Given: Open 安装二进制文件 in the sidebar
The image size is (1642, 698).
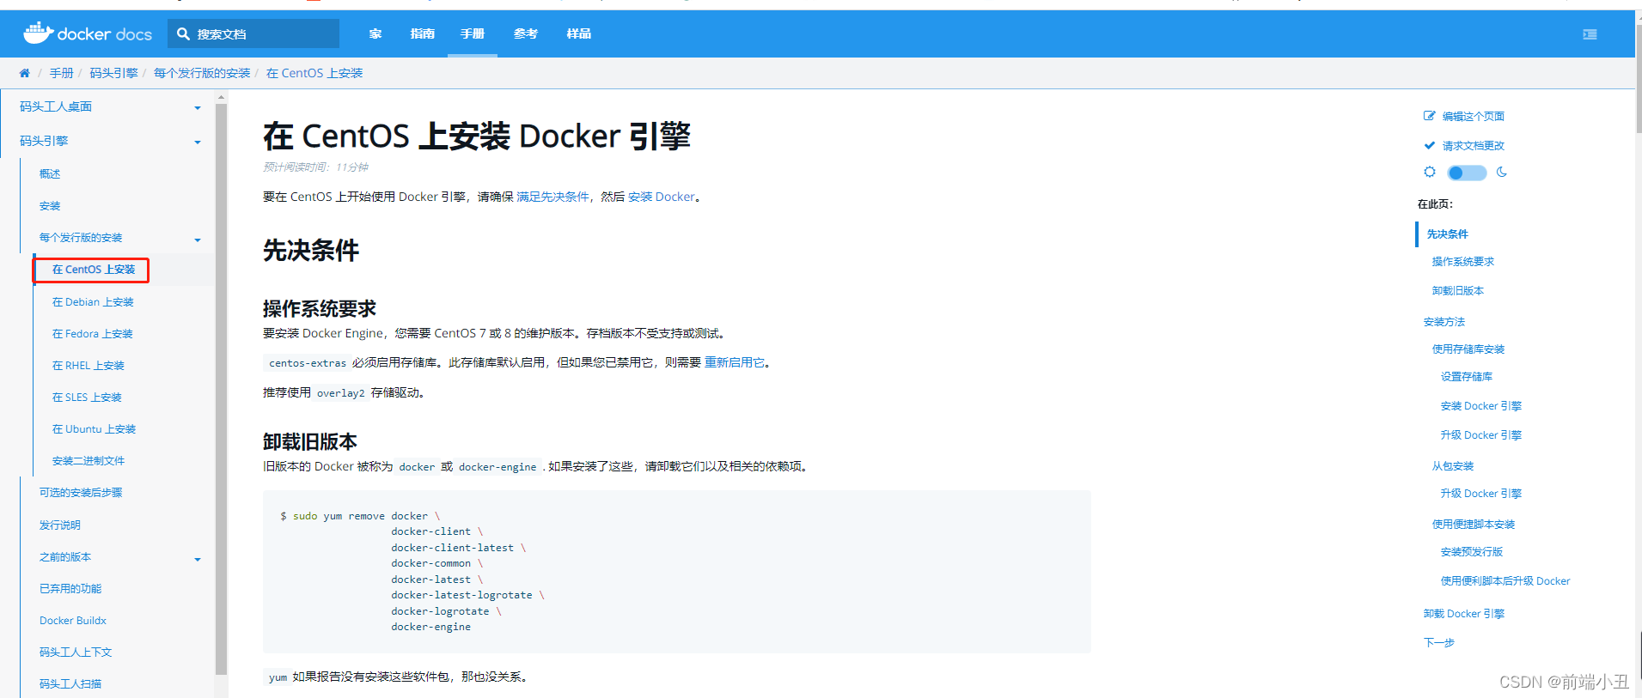Looking at the screenshot, I should pos(89,461).
